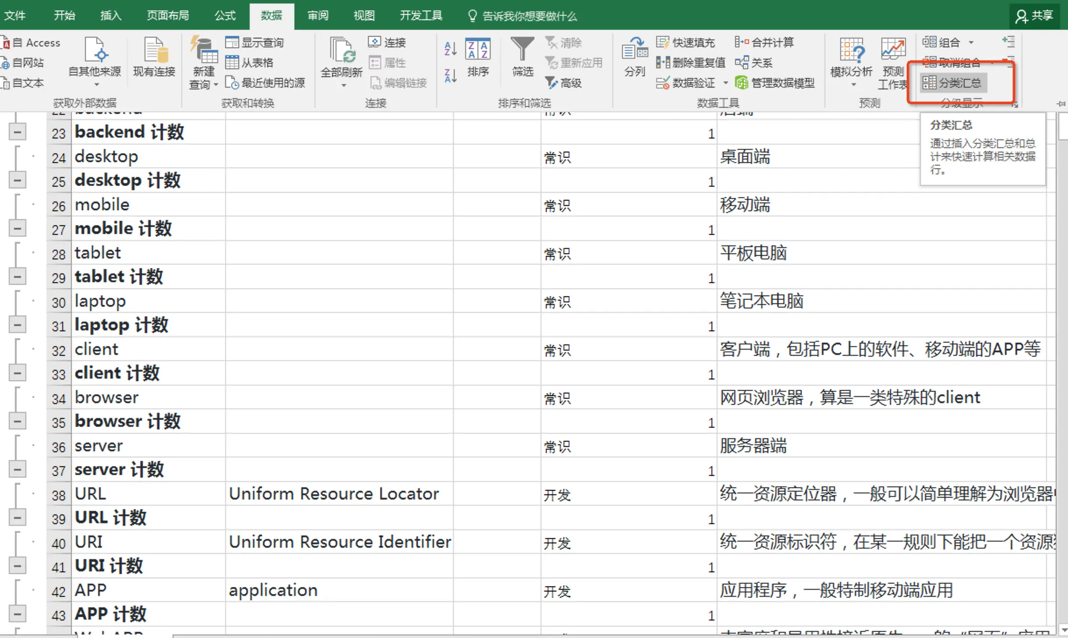This screenshot has height=638, width=1068.
Task: Select cell containing Uniform Resource Locator
Action: click(339, 494)
